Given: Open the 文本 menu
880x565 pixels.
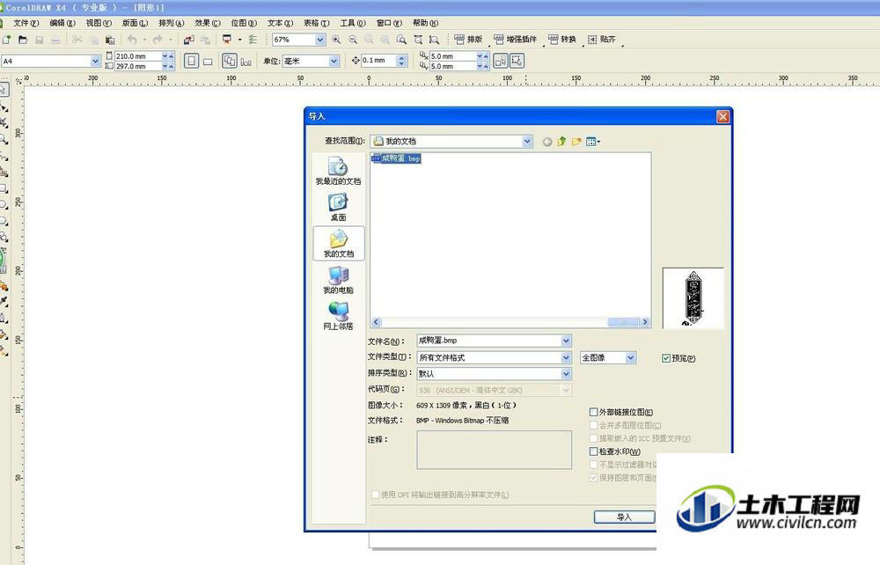Looking at the screenshot, I should [280, 23].
